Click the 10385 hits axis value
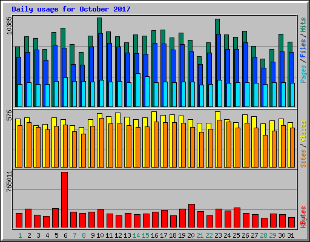Image resolution: width=310 pixels, height=242 pixels. point(9,25)
